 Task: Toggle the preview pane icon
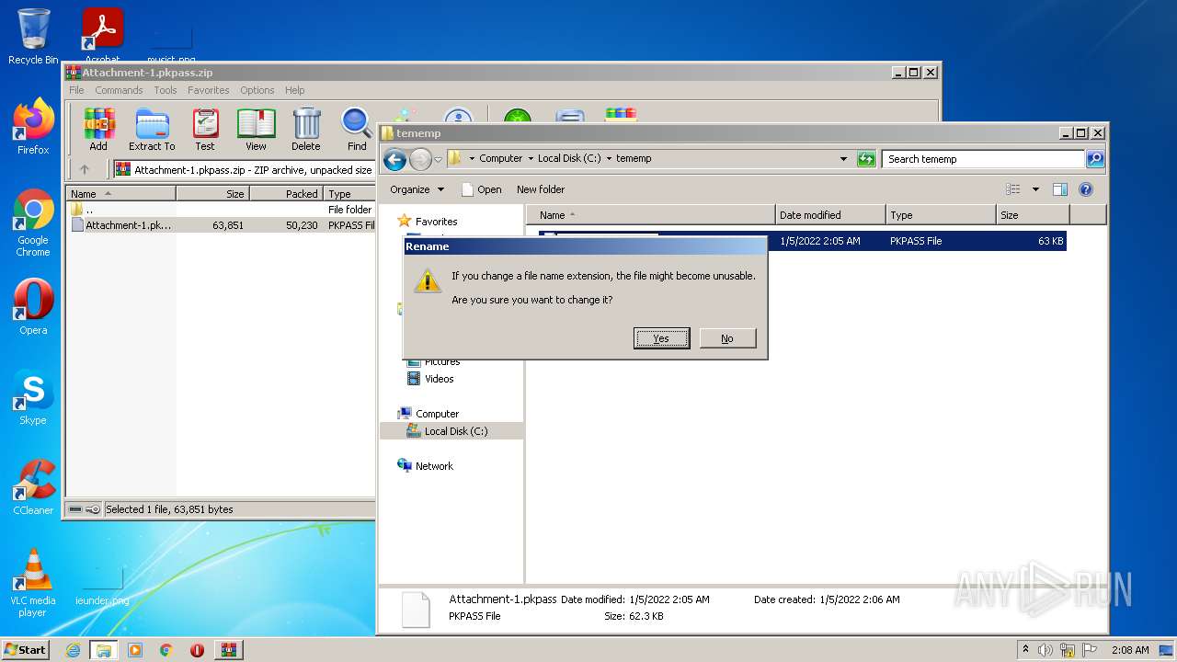pyautogui.click(x=1059, y=189)
